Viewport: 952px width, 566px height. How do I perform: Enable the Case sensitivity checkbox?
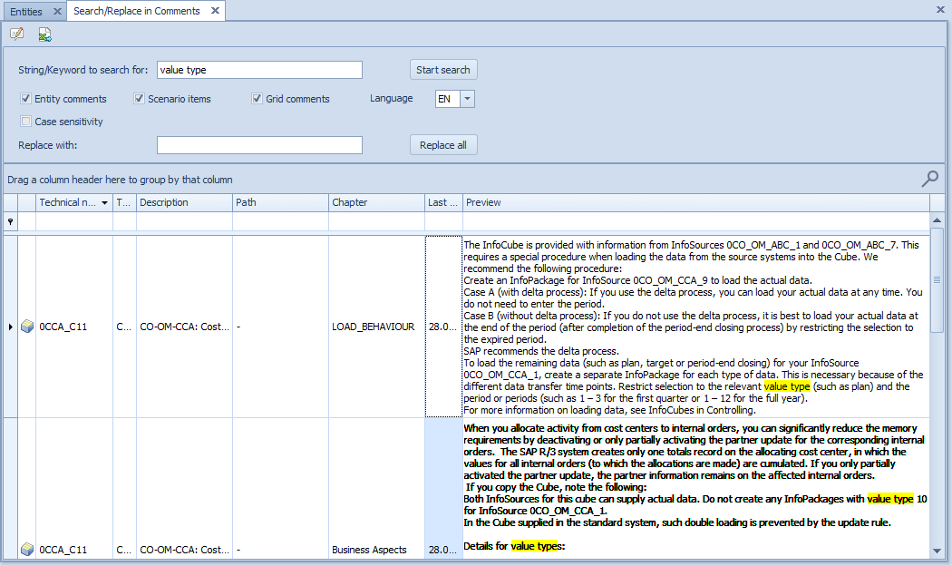26,122
